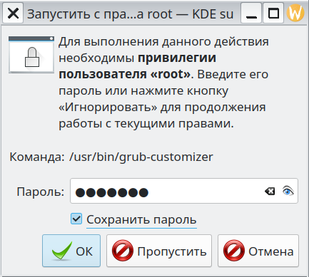This screenshot has height=277, width=309.
Task: Confirm with the OK button
Action: [x=71, y=251]
